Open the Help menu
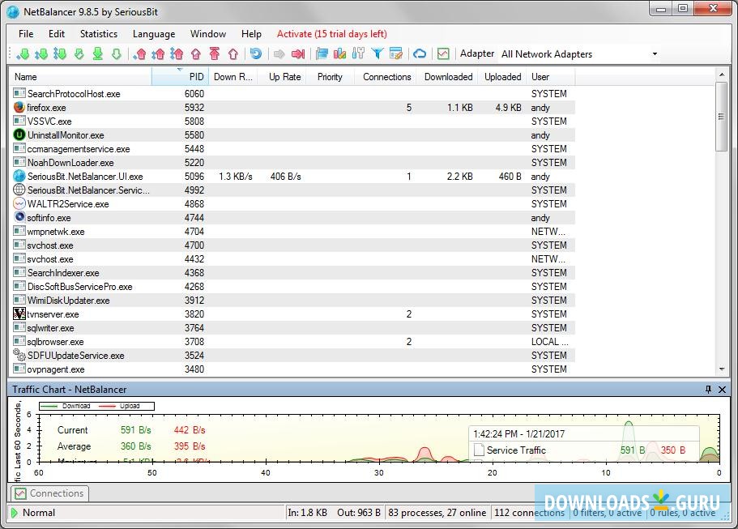738x529 pixels. (x=251, y=34)
